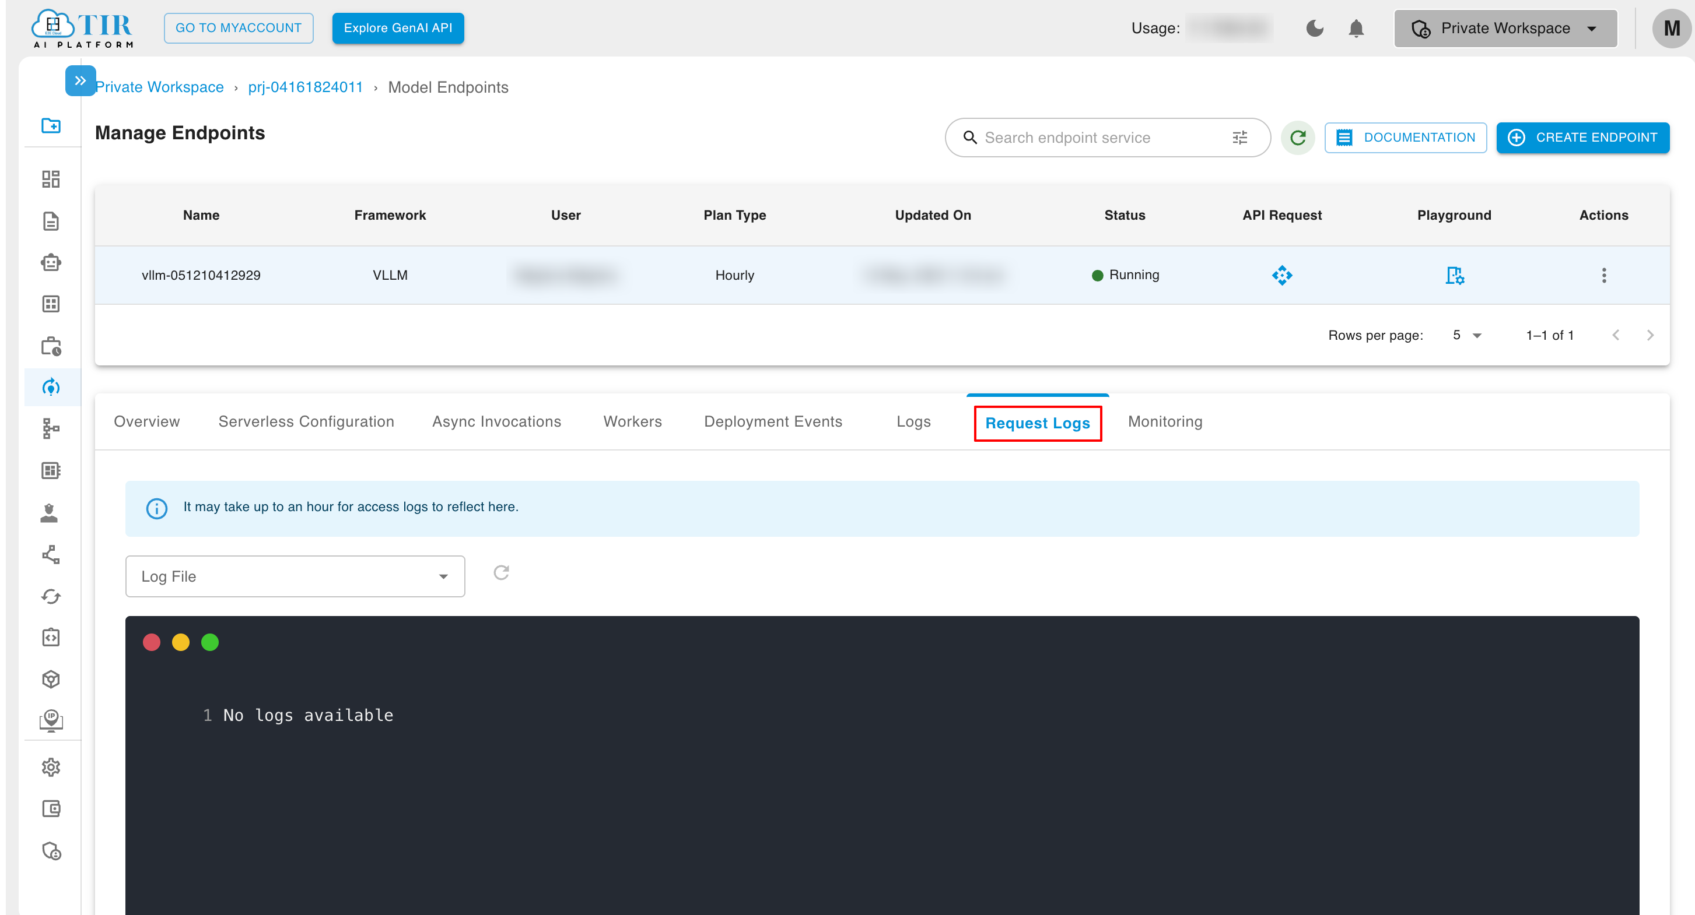The width and height of the screenshot is (1695, 915).
Task: Open the wallet billing icon in sidebar
Action: 51,808
